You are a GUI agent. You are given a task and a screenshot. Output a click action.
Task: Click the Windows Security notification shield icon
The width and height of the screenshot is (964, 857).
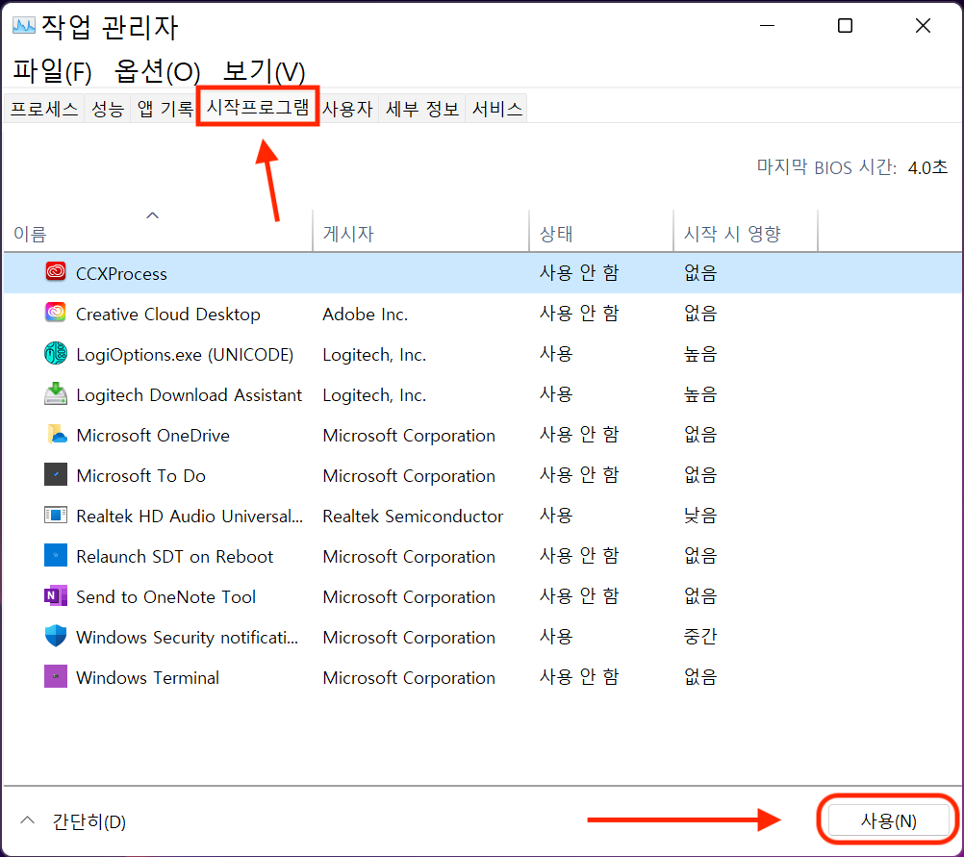click(56, 637)
